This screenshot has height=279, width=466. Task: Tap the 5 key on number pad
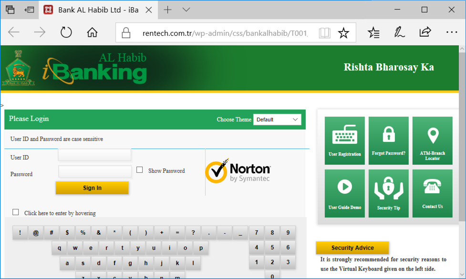(x=272, y=248)
